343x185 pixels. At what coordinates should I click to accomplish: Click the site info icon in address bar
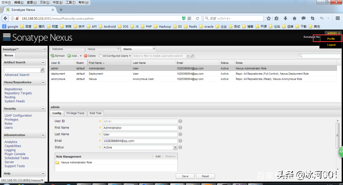tap(13, 18)
